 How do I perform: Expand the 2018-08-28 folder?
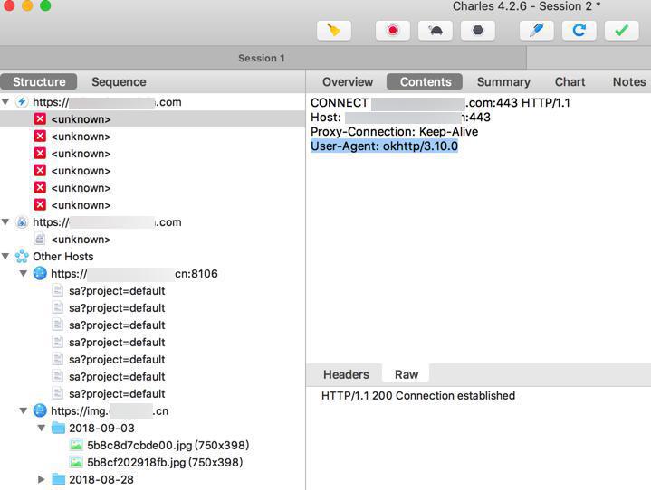pos(41,480)
